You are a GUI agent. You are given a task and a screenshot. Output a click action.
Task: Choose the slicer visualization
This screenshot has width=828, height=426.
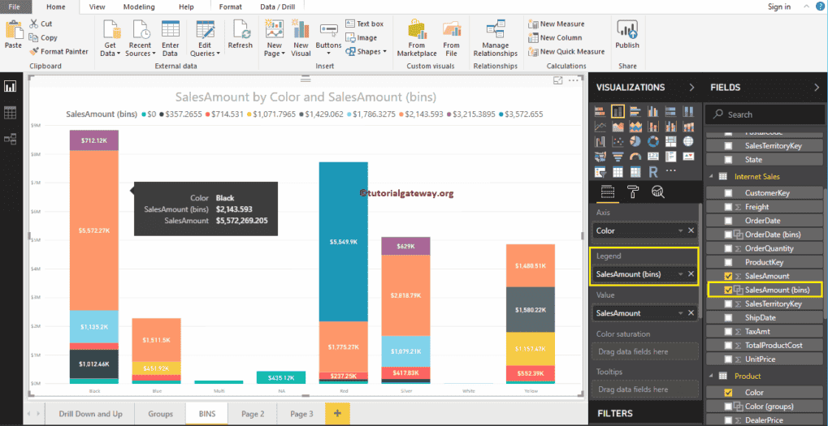coord(600,172)
